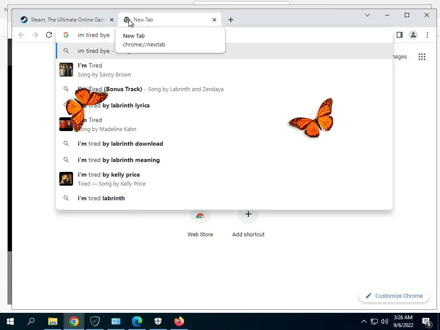Open the Web Store shortcut
The height and width of the screenshot is (330, 440).
click(200, 224)
